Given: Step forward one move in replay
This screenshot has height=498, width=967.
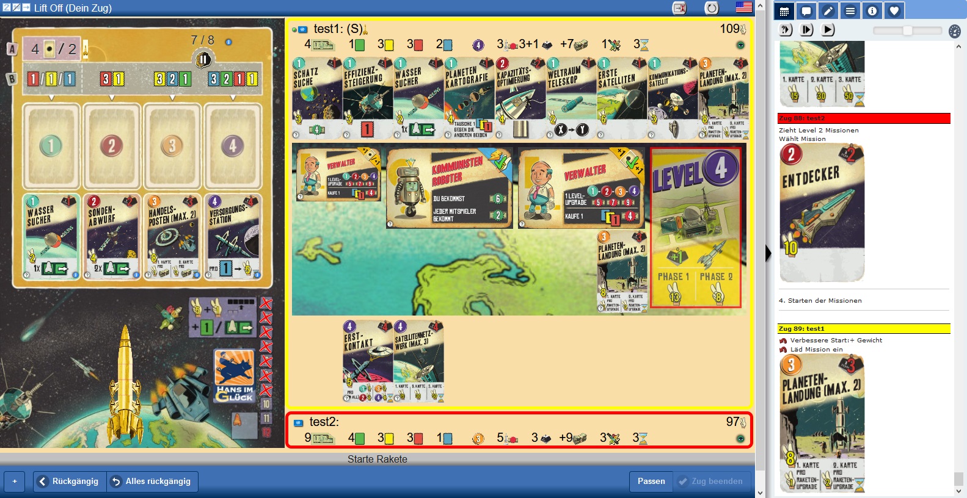Looking at the screenshot, I should (x=806, y=30).
